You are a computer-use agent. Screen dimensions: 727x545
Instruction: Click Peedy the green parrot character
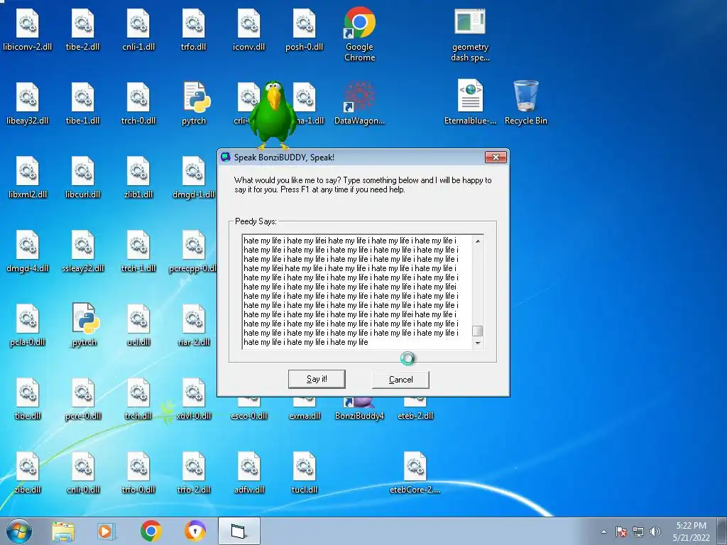point(273,114)
